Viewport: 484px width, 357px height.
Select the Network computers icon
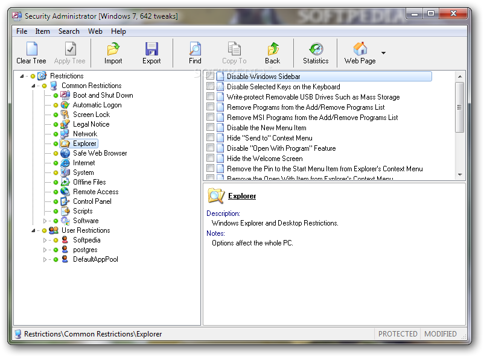pos(65,134)
